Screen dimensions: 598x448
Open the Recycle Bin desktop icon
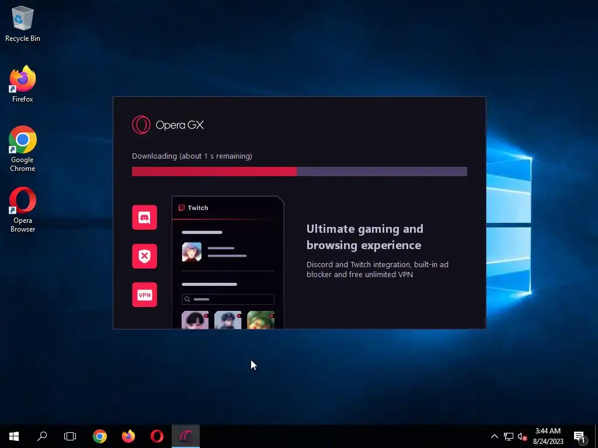(x=23, y=24)
